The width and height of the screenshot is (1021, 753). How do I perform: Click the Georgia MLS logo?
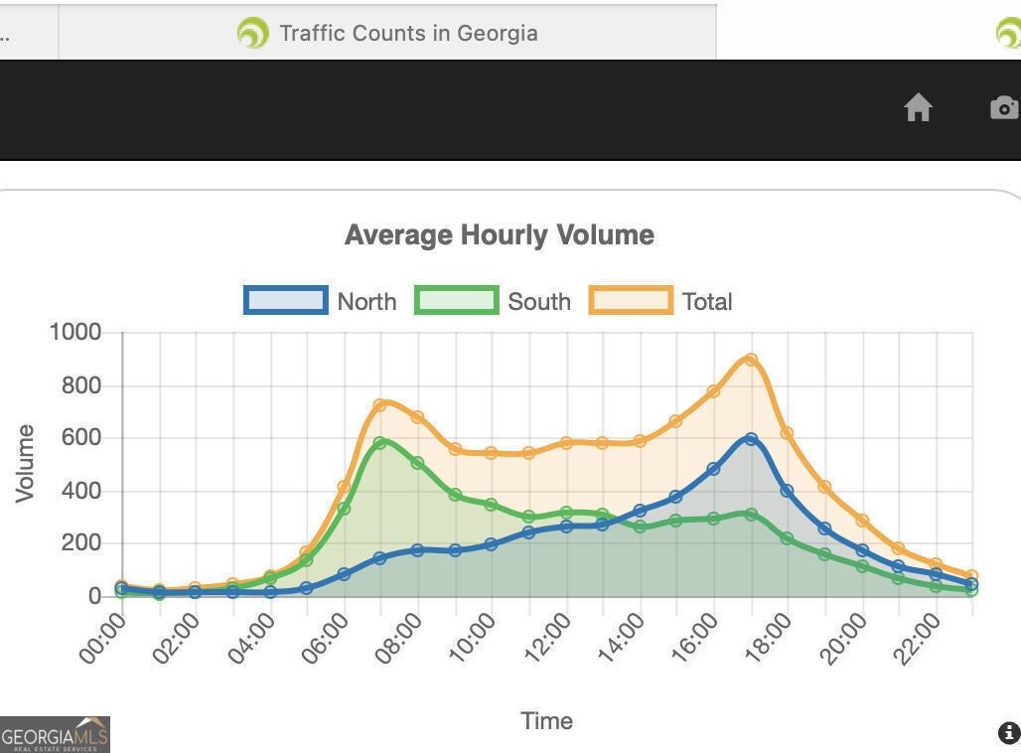pos(55,734)
